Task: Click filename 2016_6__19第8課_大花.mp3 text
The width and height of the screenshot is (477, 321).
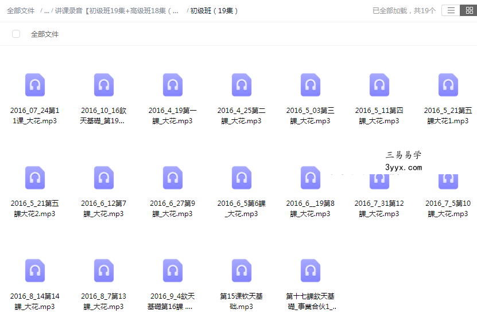Action: (310, 209)
